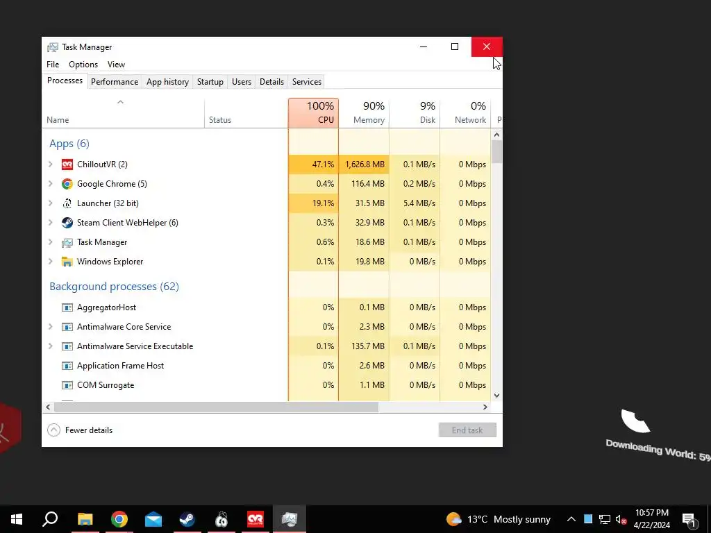This screenshot has height=533, width=711.
Task: Click the Windows Explorer process icon
Action: click(x=67, y=262)
